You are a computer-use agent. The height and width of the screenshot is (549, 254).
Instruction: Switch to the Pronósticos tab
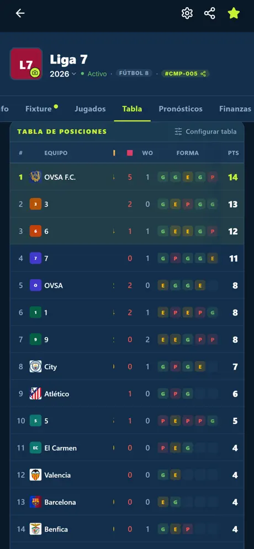(181, 109)
